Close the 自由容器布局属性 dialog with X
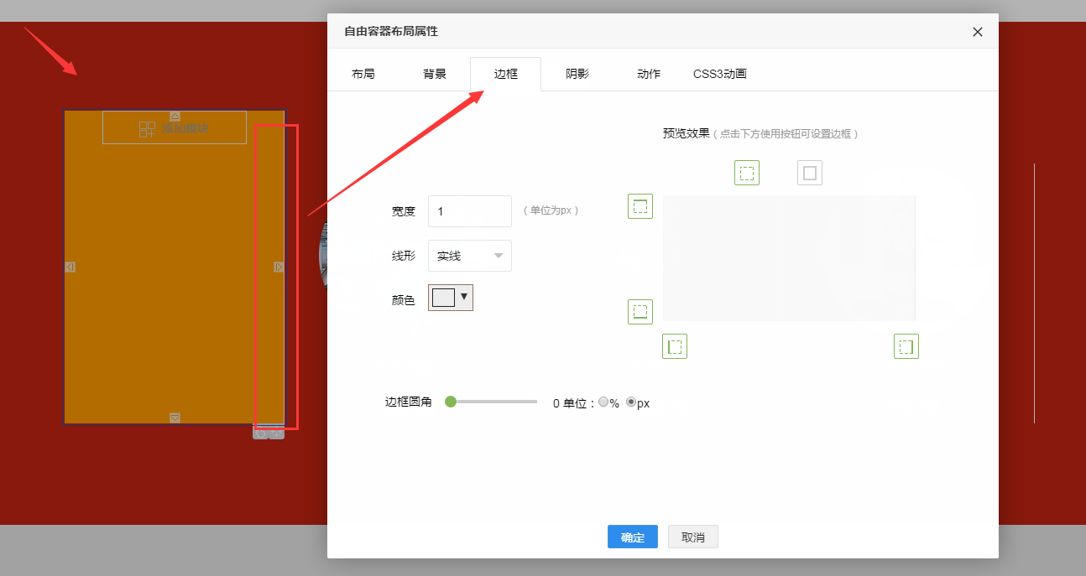The width and height of the screenshot is (1086, 576). (x=977, y=32)
